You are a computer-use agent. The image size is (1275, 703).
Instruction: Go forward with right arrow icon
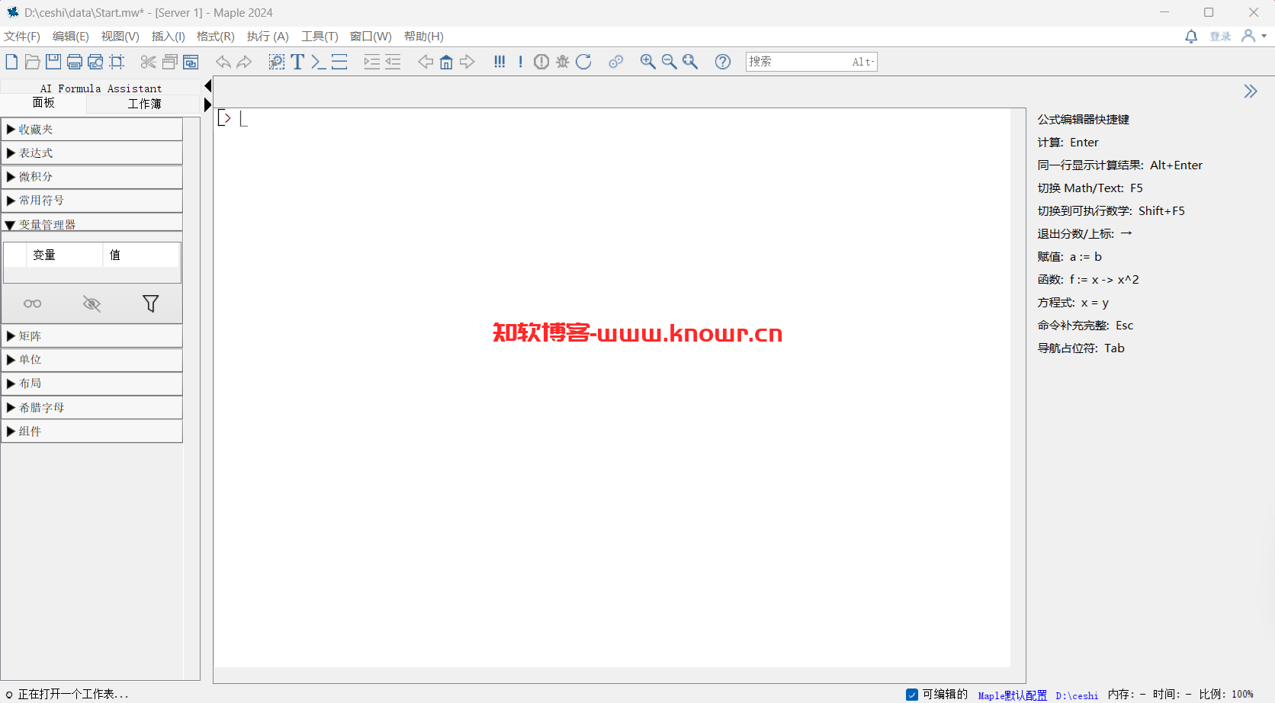pyautogui.click(x=467, y=62)
